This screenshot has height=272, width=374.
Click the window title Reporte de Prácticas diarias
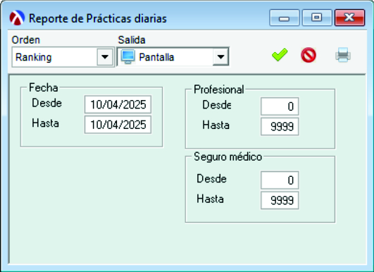98,18
